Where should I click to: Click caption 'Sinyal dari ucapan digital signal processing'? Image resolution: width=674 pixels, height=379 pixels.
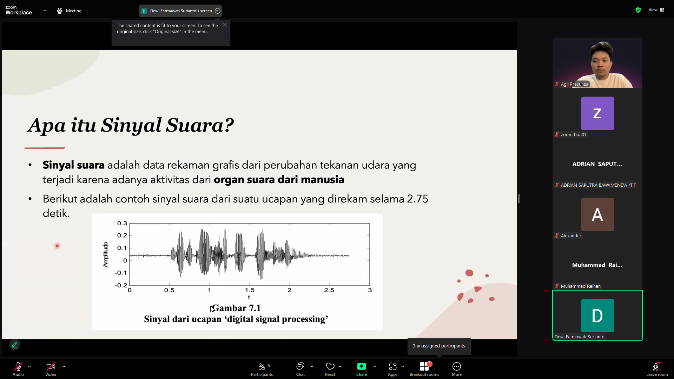[236, 319]
